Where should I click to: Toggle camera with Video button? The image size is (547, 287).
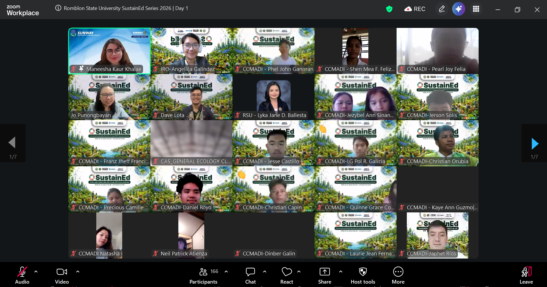tap(62, 275)
